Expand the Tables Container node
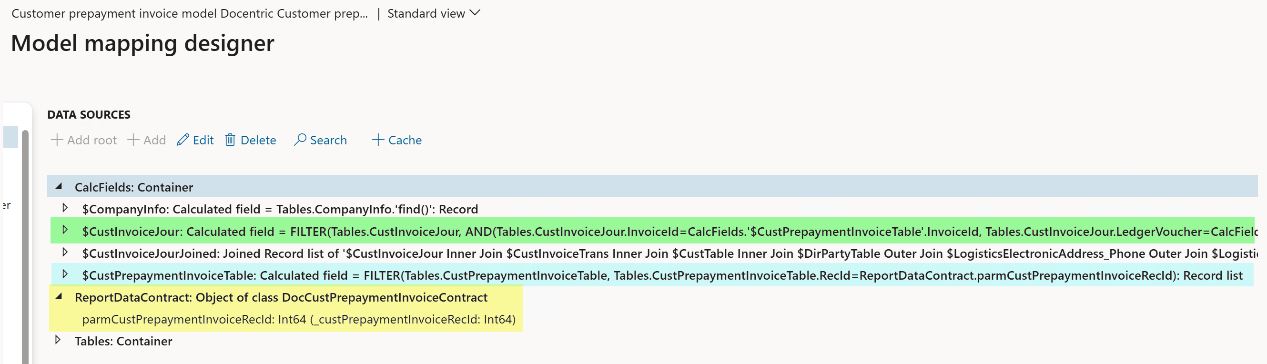Screen dimensions: 1267x364 coord(58,340)
